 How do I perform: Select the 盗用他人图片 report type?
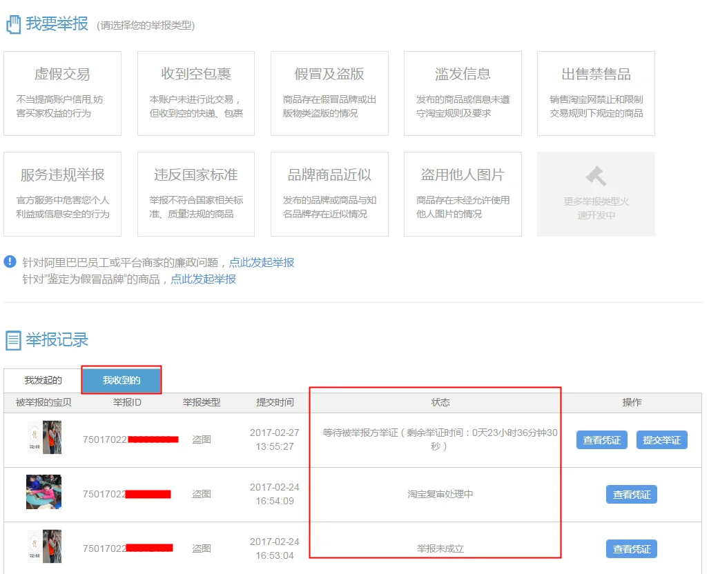pyautogui.click(x=463, y=194)
